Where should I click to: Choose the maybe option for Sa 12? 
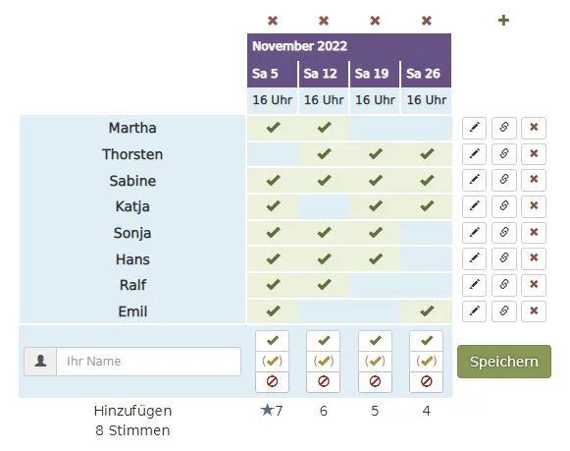pos(324,361)
